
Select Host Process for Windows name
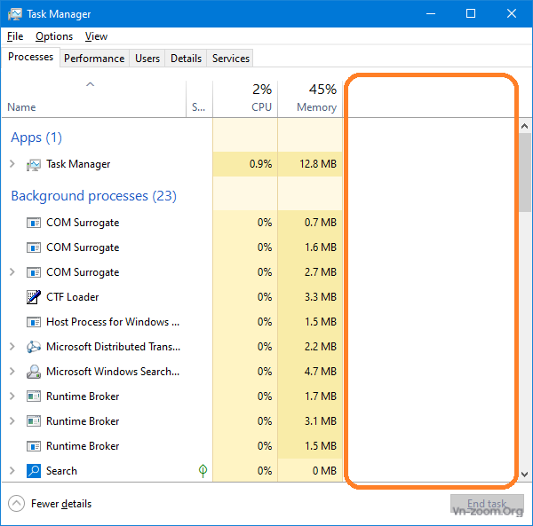113,322
